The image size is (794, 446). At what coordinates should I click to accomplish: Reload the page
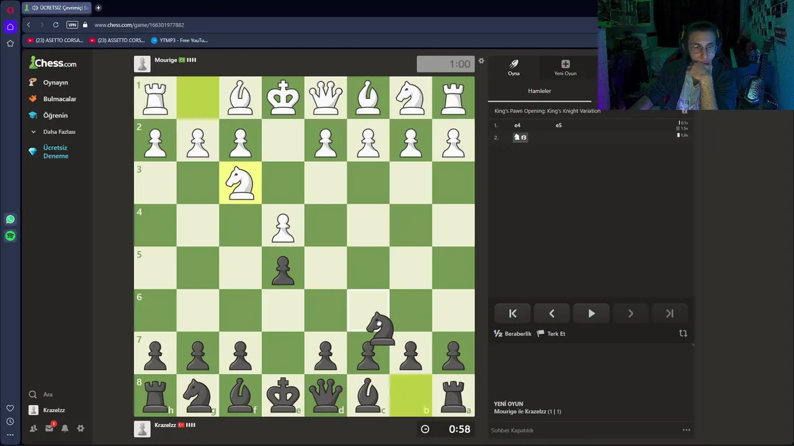(x=55, y=25)
